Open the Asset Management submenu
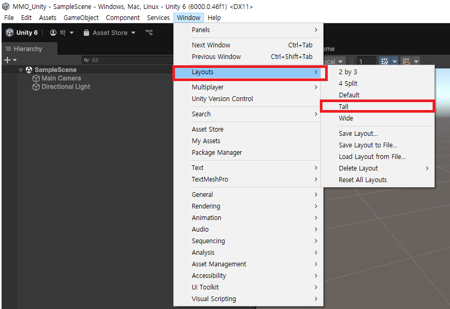 [x=249, y=264]
